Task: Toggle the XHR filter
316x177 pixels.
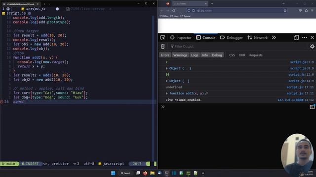Action: click(242, 55)
